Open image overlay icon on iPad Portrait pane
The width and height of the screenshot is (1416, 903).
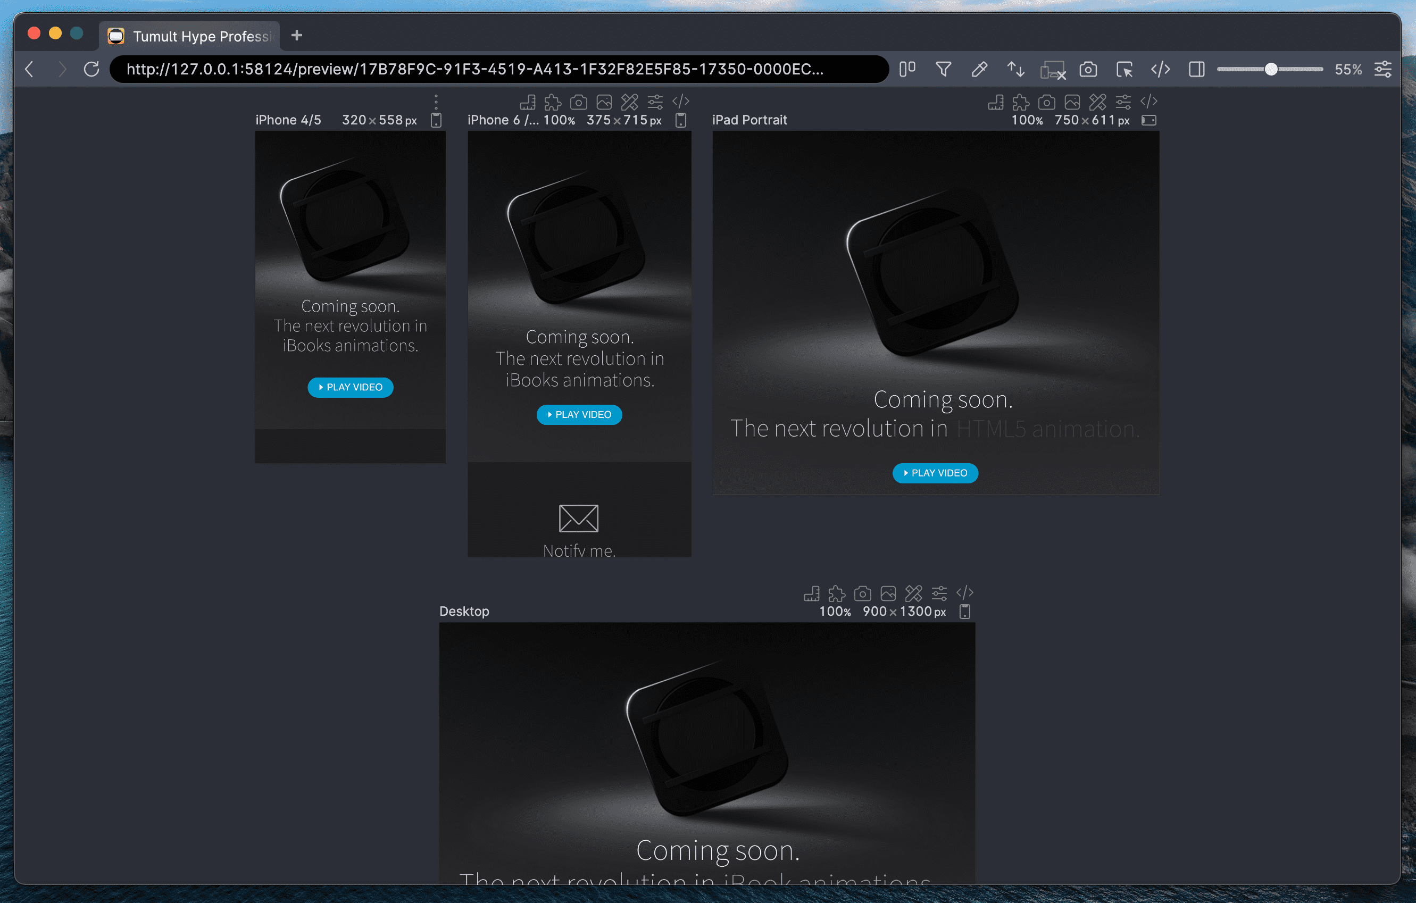(1072, 102)
